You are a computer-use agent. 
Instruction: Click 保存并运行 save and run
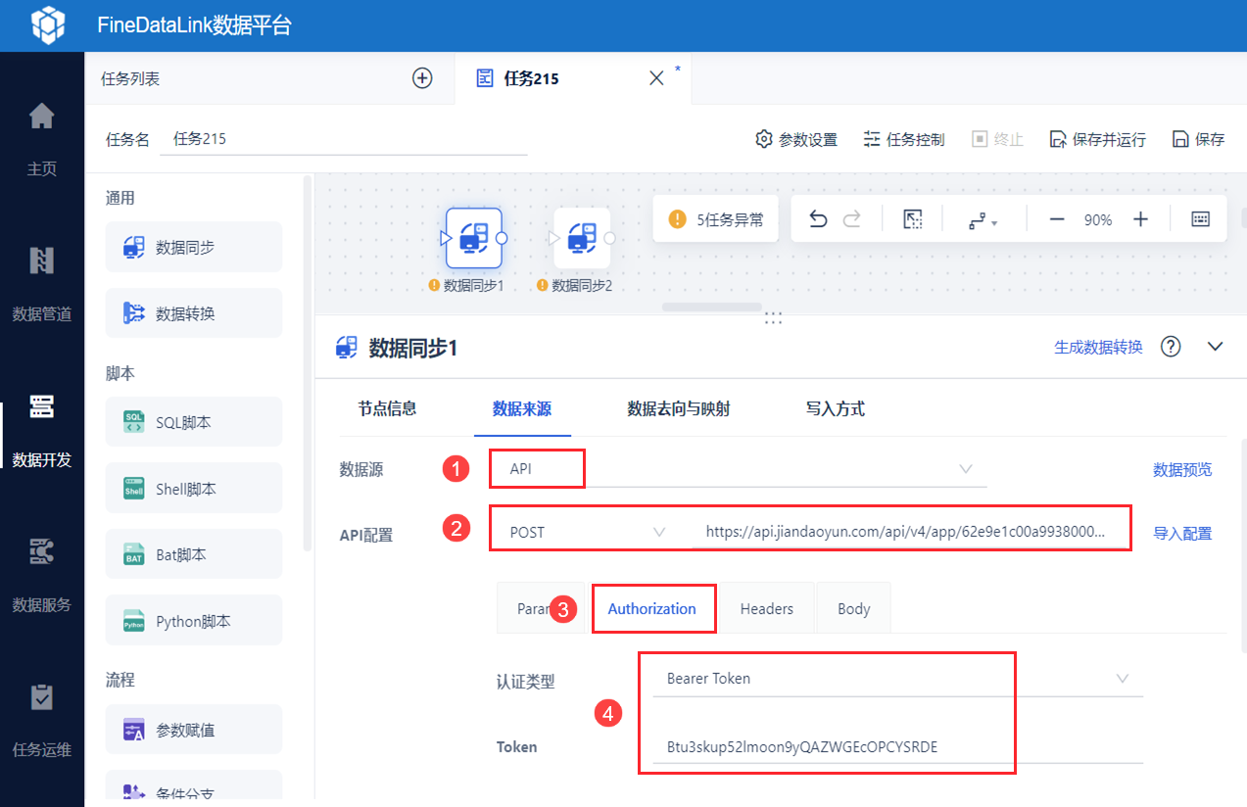tap(1097, 139)
